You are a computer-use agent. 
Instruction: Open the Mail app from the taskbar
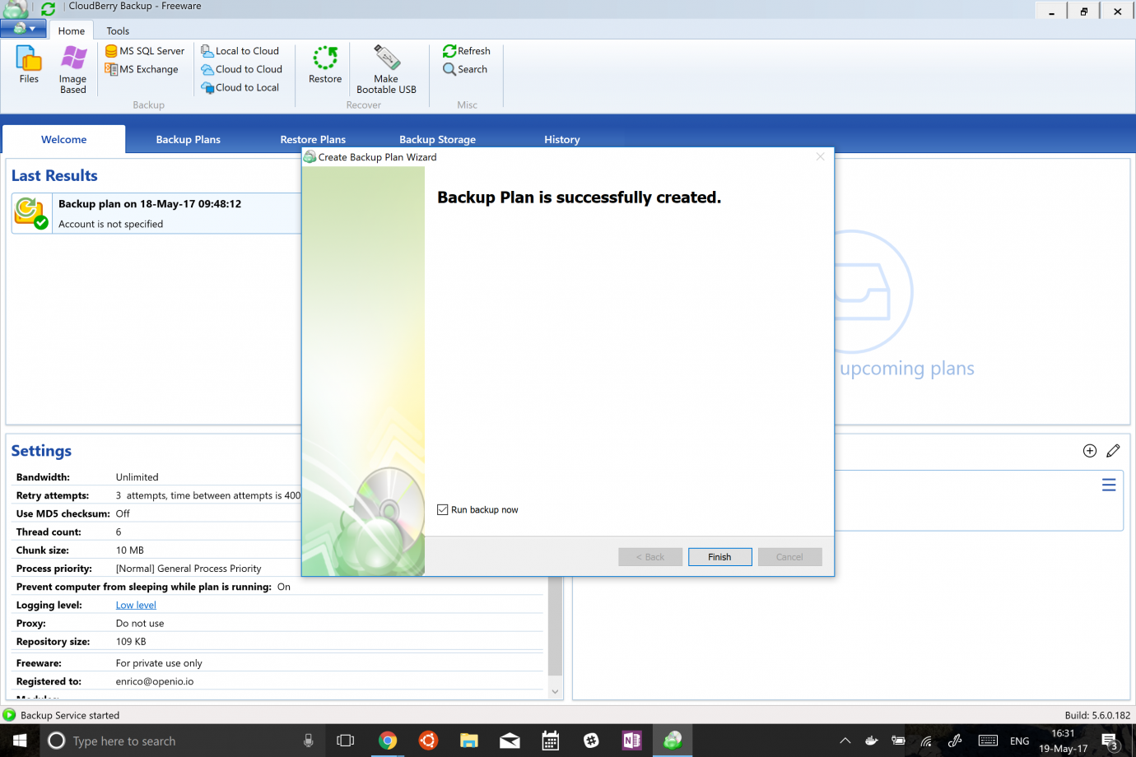(x=510, y=741)
